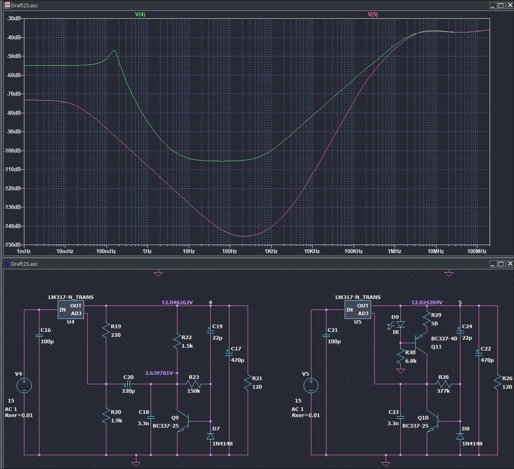Select the V4 voltage source symbol

24,385
